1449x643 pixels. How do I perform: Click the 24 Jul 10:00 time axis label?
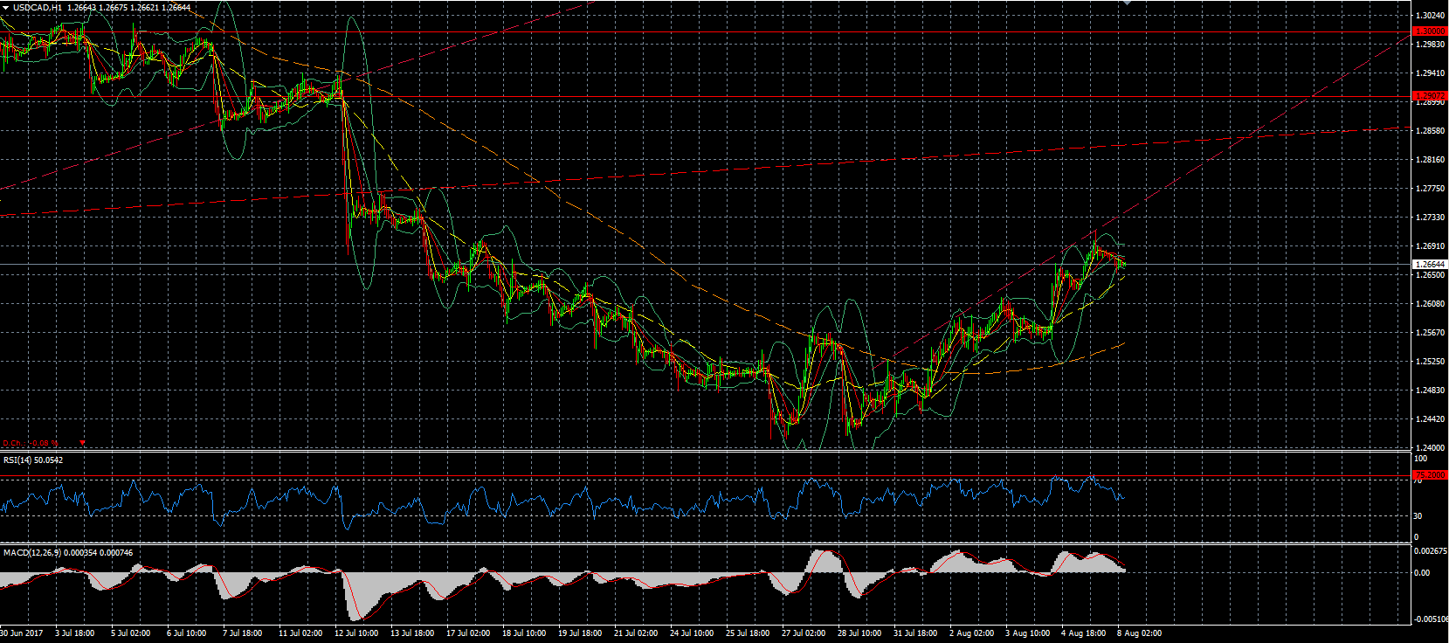tap(692, 633)
